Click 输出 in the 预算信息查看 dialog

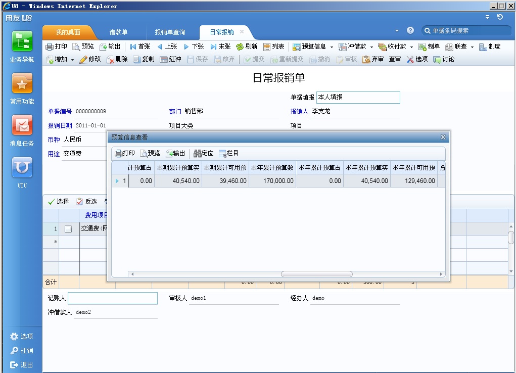(x=175, y=153)
